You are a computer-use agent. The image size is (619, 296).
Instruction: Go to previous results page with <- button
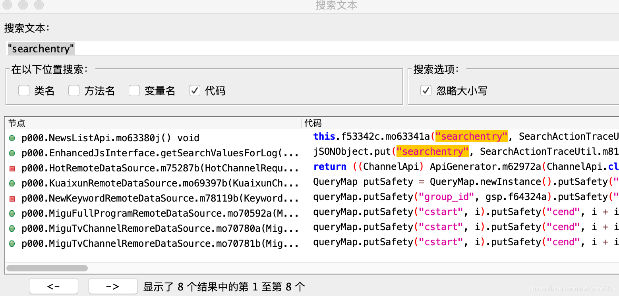[x=54, y=286]
